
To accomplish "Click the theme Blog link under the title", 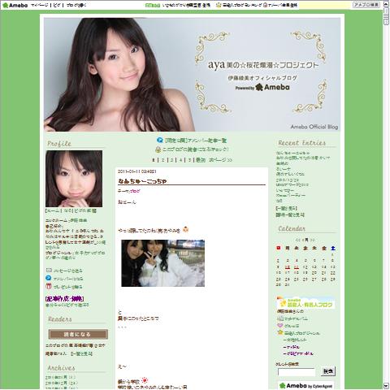I will point(135,191).
